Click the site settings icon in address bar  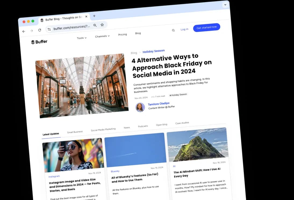49,29
